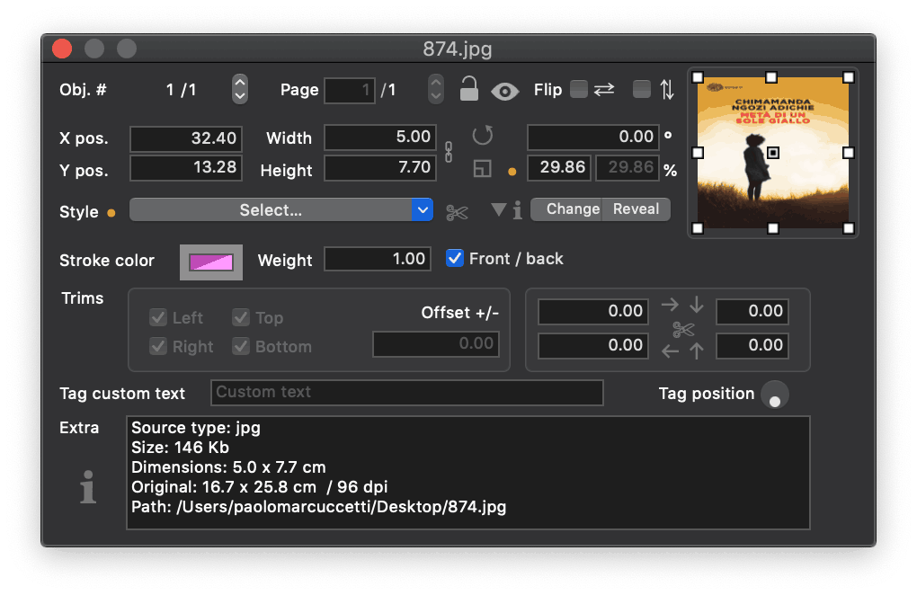Click the chain link proportions icon
Screen dimensions: 917x595
449,152
